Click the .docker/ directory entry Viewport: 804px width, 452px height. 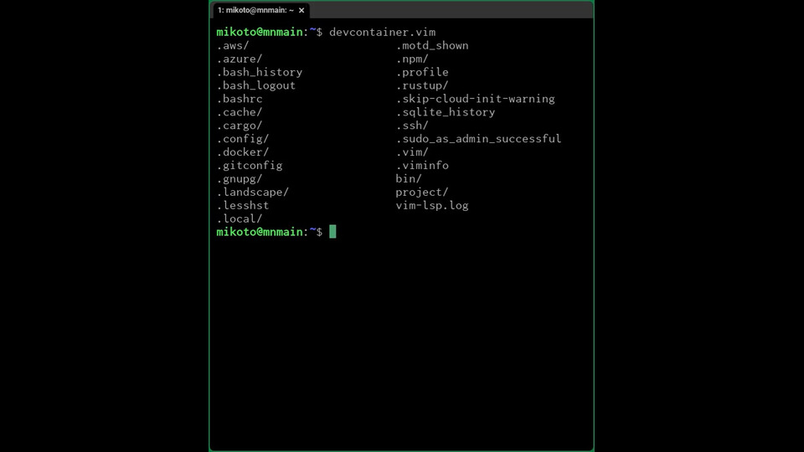click(x=243, y=152)
